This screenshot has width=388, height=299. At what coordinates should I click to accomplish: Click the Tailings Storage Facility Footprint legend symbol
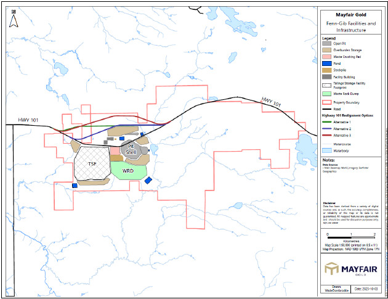click(x=326, y=85)
